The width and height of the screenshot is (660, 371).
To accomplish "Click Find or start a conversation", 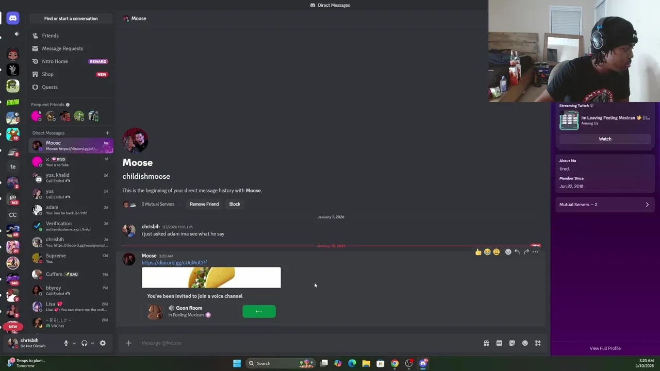I will tap(71, 19).
